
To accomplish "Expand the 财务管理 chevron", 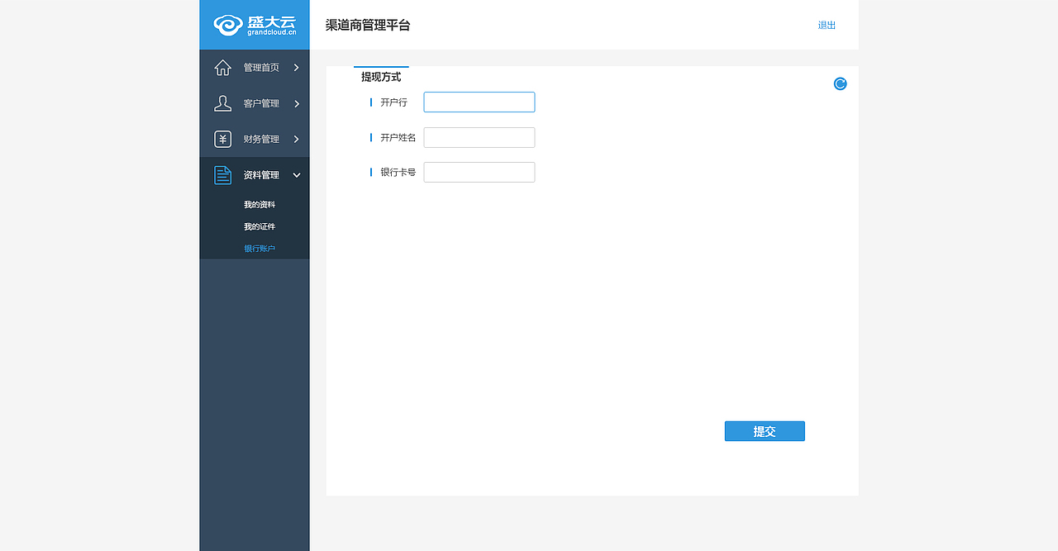I will pos(297,139).
